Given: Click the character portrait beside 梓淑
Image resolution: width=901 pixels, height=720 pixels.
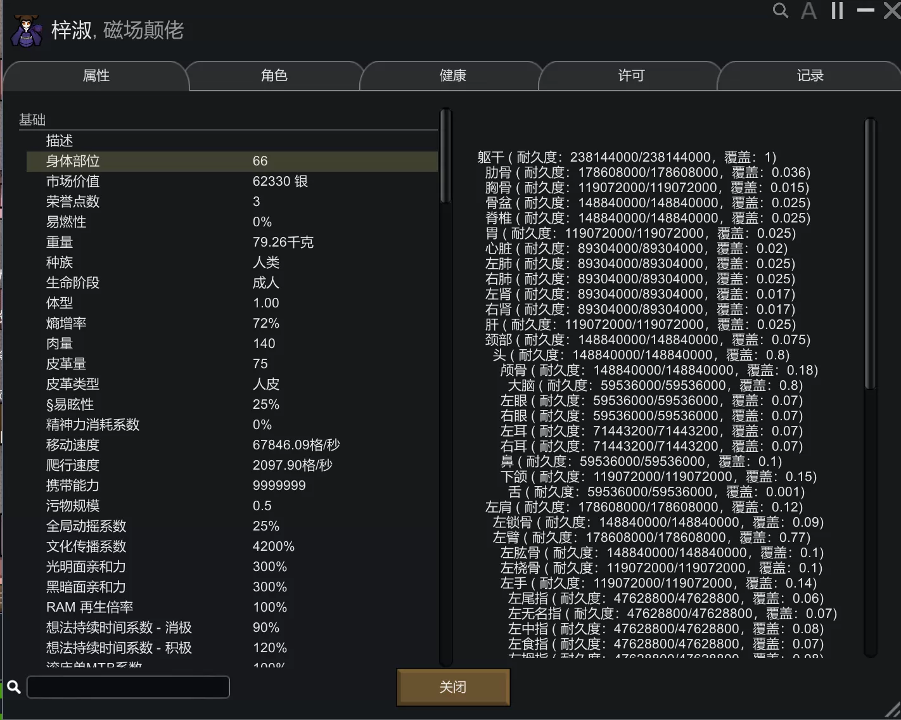Looking at the screenshot, I should click(26, 31).
